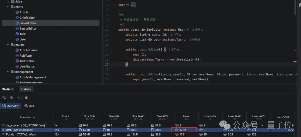Click line number 17 in editor gutter
This screenshot has width=301, height=137.
pyautogui.click(x=106, y=64)
